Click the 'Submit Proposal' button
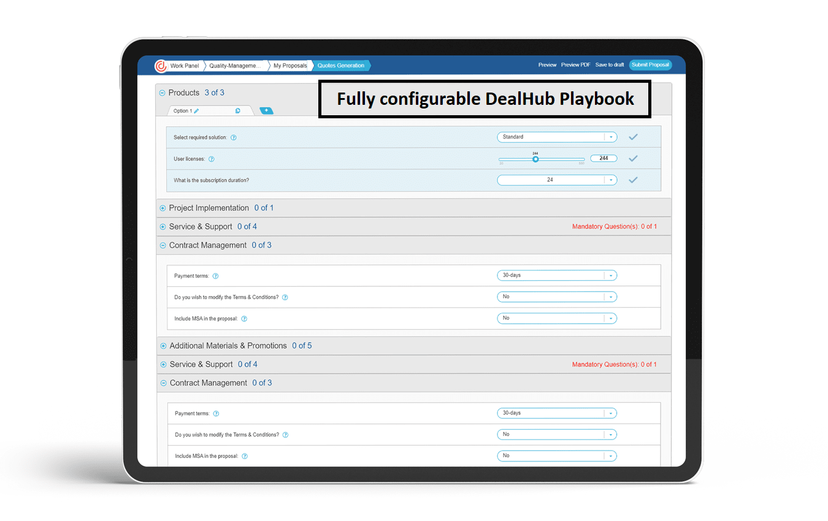 click(x=650, y=64)
